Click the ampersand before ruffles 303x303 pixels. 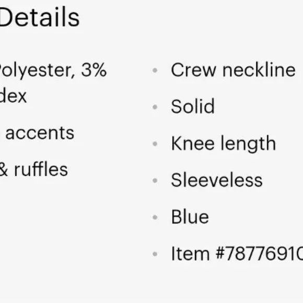4,169
